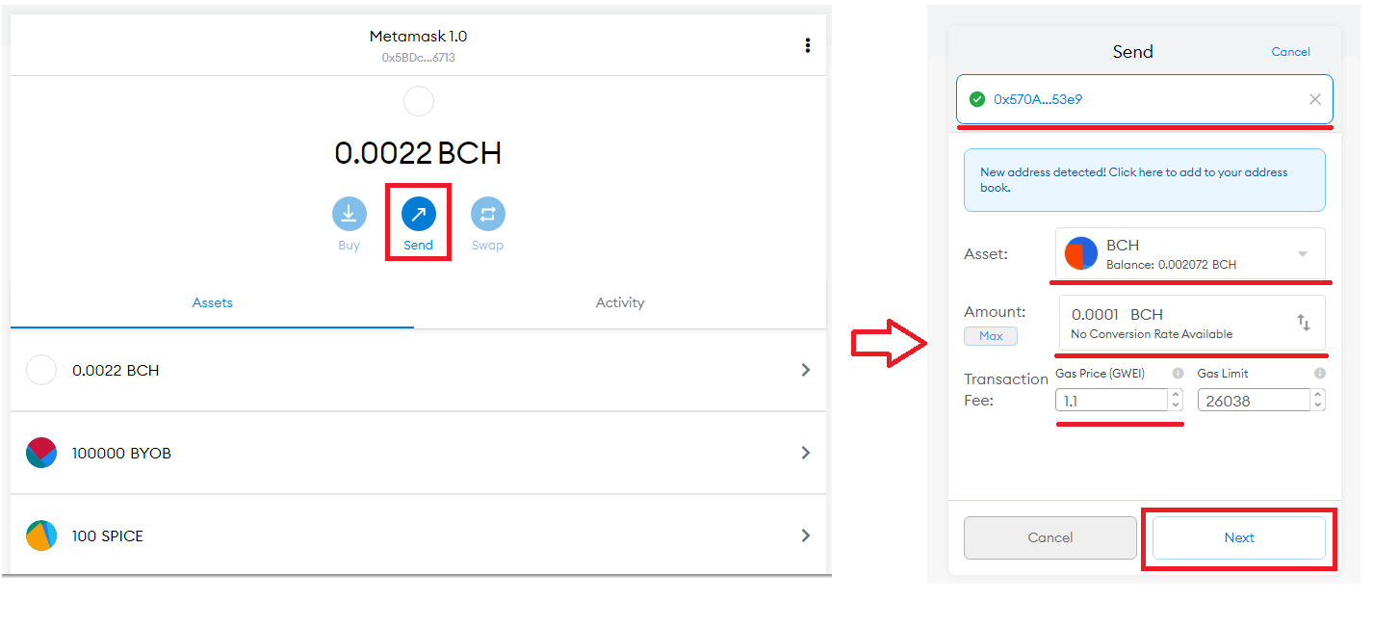Click the Metamask 1.0 account name
The width and height of the screenshot is (1373, 627).
click(x=418, y=37)
